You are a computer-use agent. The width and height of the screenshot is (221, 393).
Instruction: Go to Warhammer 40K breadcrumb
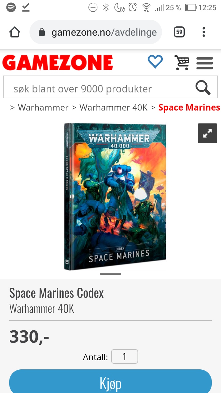point(114,107)
